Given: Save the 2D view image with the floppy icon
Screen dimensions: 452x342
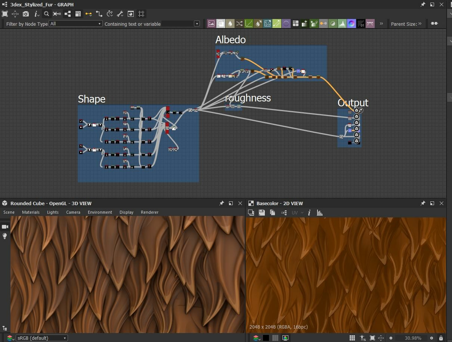Looking at the screenshot, I should [x=261, y=213].
